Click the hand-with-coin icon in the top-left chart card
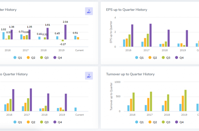This screenshot has height=131, width=199. 89,11
